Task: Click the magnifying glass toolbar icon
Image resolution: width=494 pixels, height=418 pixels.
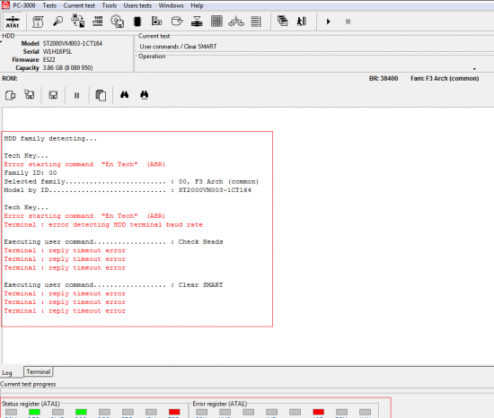Action: (x=58, y=21)
